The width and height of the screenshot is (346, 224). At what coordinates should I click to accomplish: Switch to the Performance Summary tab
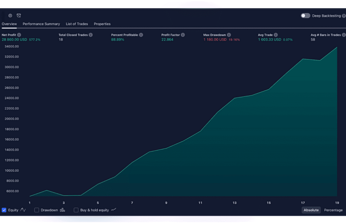tap(41, 24)
